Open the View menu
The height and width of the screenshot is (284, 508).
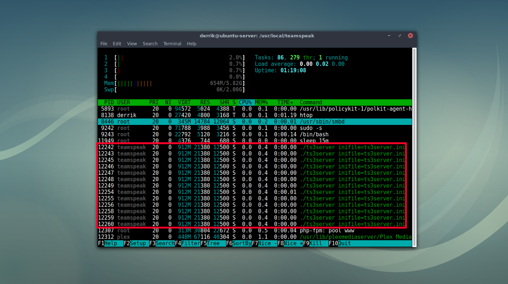[x=132, y=44]
